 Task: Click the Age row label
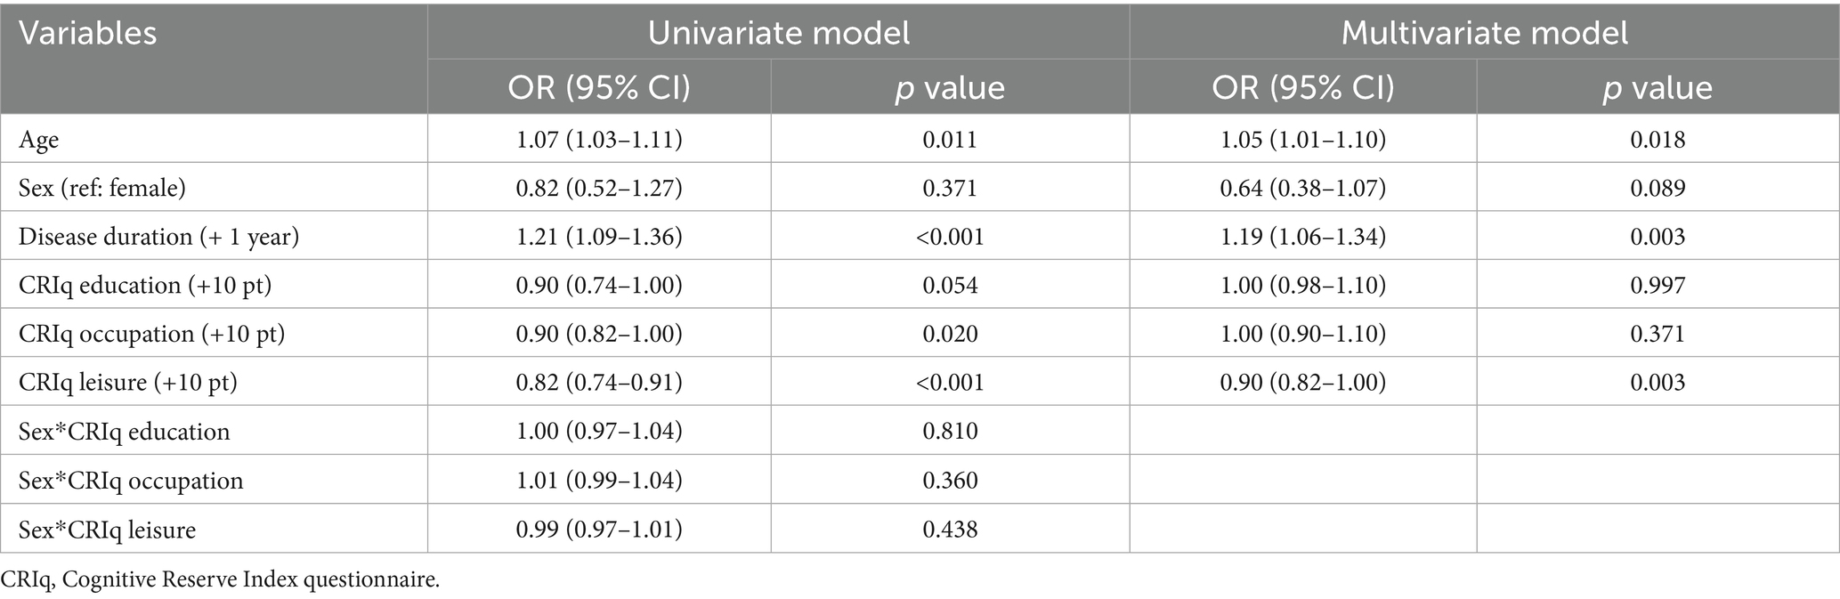tap(39, 140)
